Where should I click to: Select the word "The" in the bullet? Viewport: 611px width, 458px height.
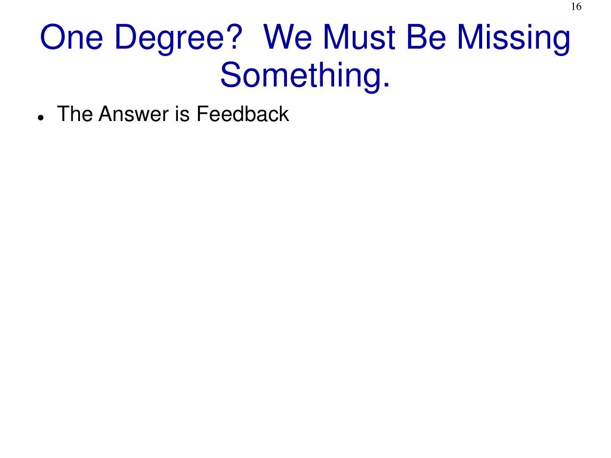coord(75,114)
